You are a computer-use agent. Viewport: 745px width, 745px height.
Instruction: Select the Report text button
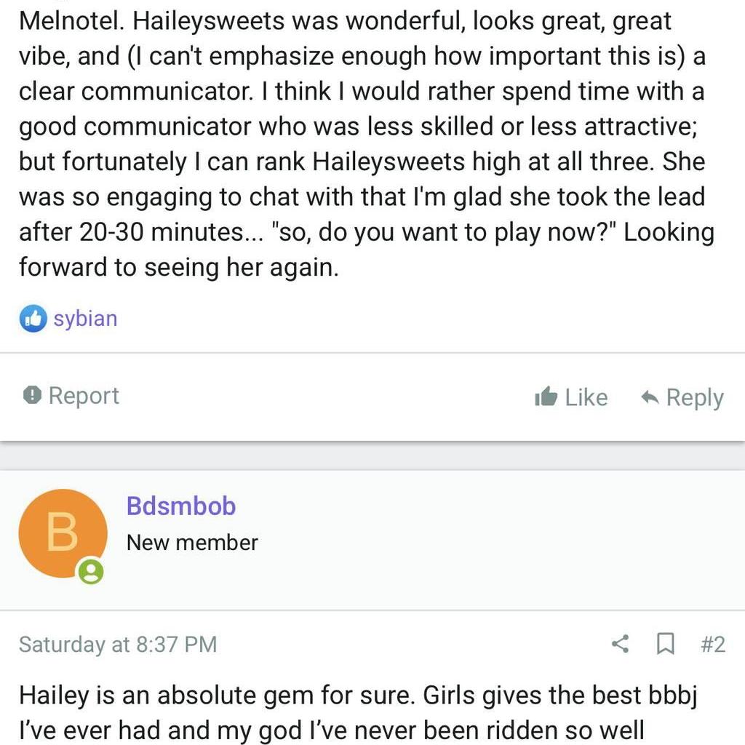pyautogui.click(x=84, y=396)
